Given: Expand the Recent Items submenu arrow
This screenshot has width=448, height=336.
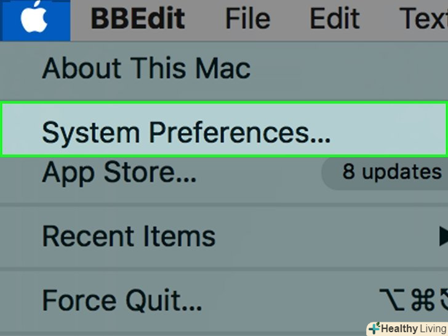Looking at the screenshot, I should click(441, 235).
